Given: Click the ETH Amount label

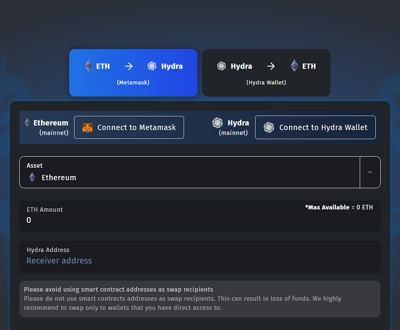Looking at the screenshot, I should (x=45, y=210).
